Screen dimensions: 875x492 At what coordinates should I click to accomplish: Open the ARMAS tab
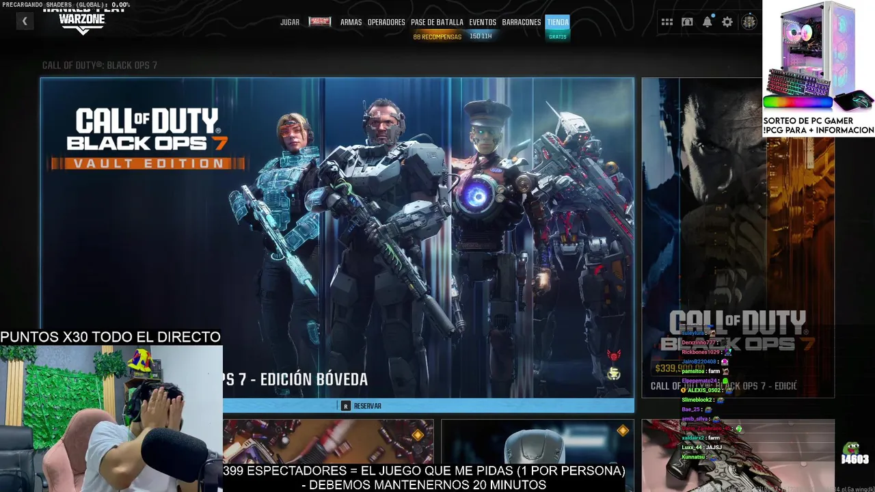coord(351,22)
